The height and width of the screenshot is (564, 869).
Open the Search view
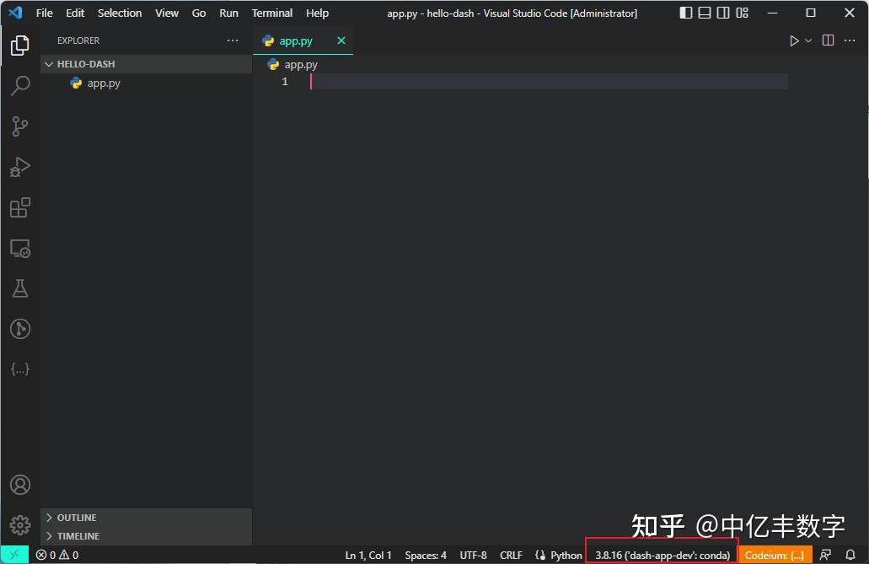pos(20,85)
